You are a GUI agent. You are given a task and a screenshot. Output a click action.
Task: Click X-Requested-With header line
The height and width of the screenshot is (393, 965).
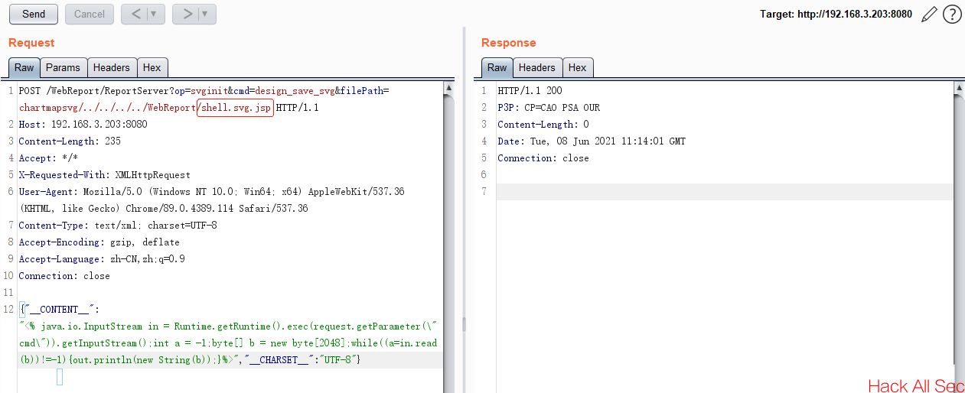pos(104,175)
